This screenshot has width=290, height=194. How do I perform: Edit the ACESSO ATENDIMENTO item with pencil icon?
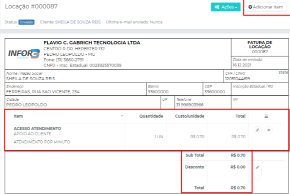(257, 130)
